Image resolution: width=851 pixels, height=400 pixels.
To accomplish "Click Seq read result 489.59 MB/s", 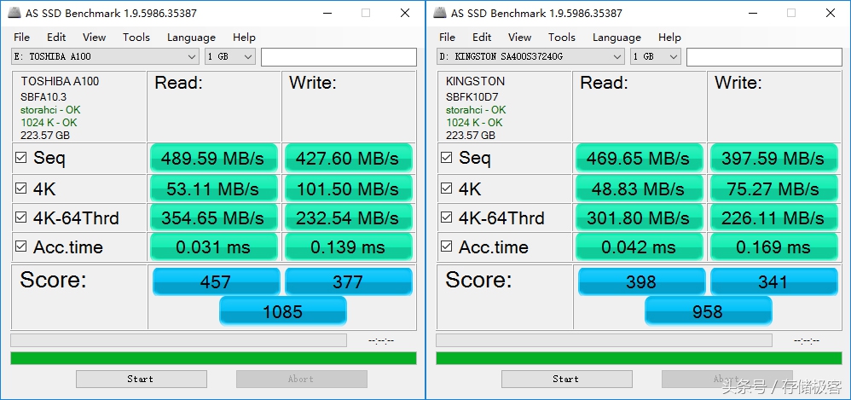I will point(214,158).
